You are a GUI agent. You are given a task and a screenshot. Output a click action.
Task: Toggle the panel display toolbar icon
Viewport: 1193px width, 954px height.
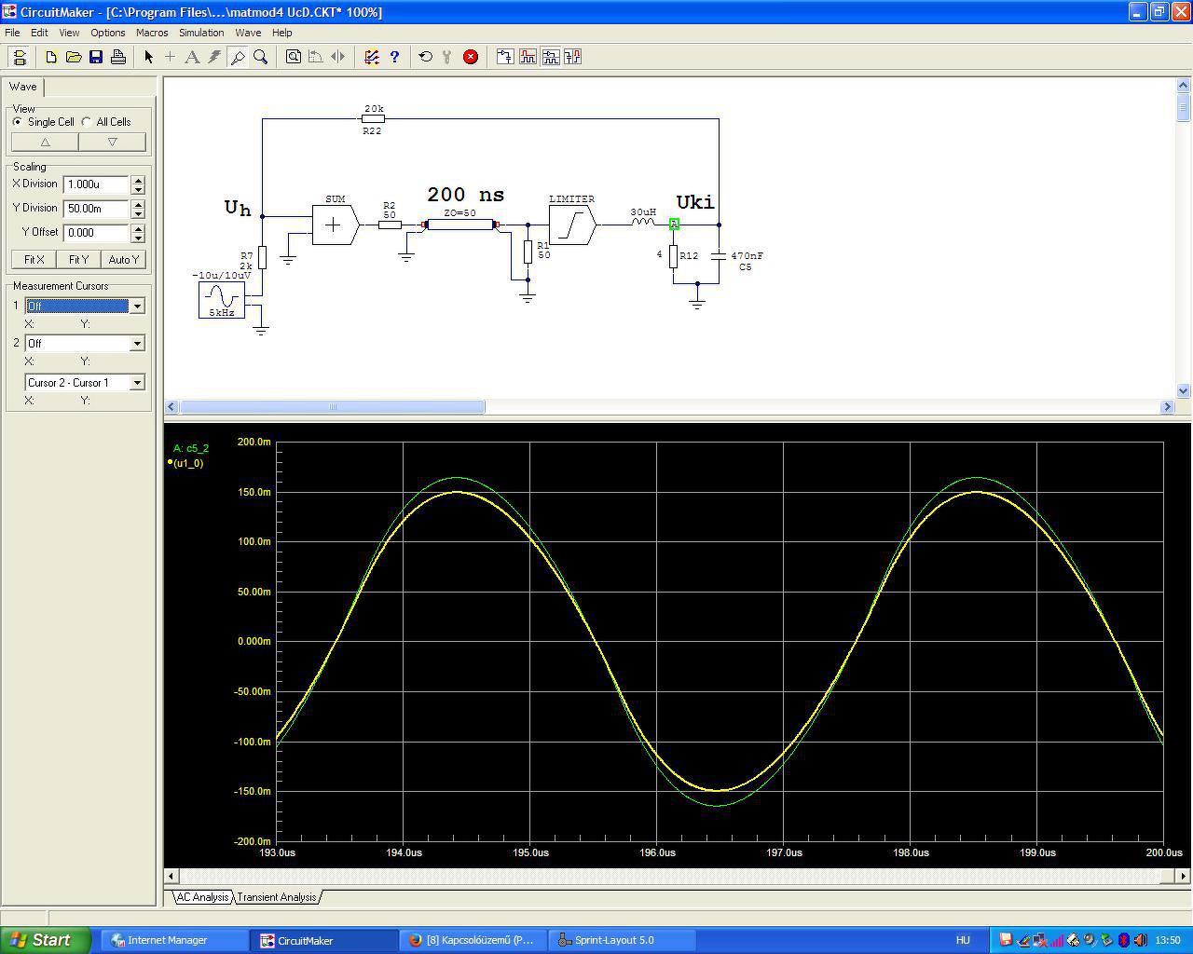tap(19, 57)
